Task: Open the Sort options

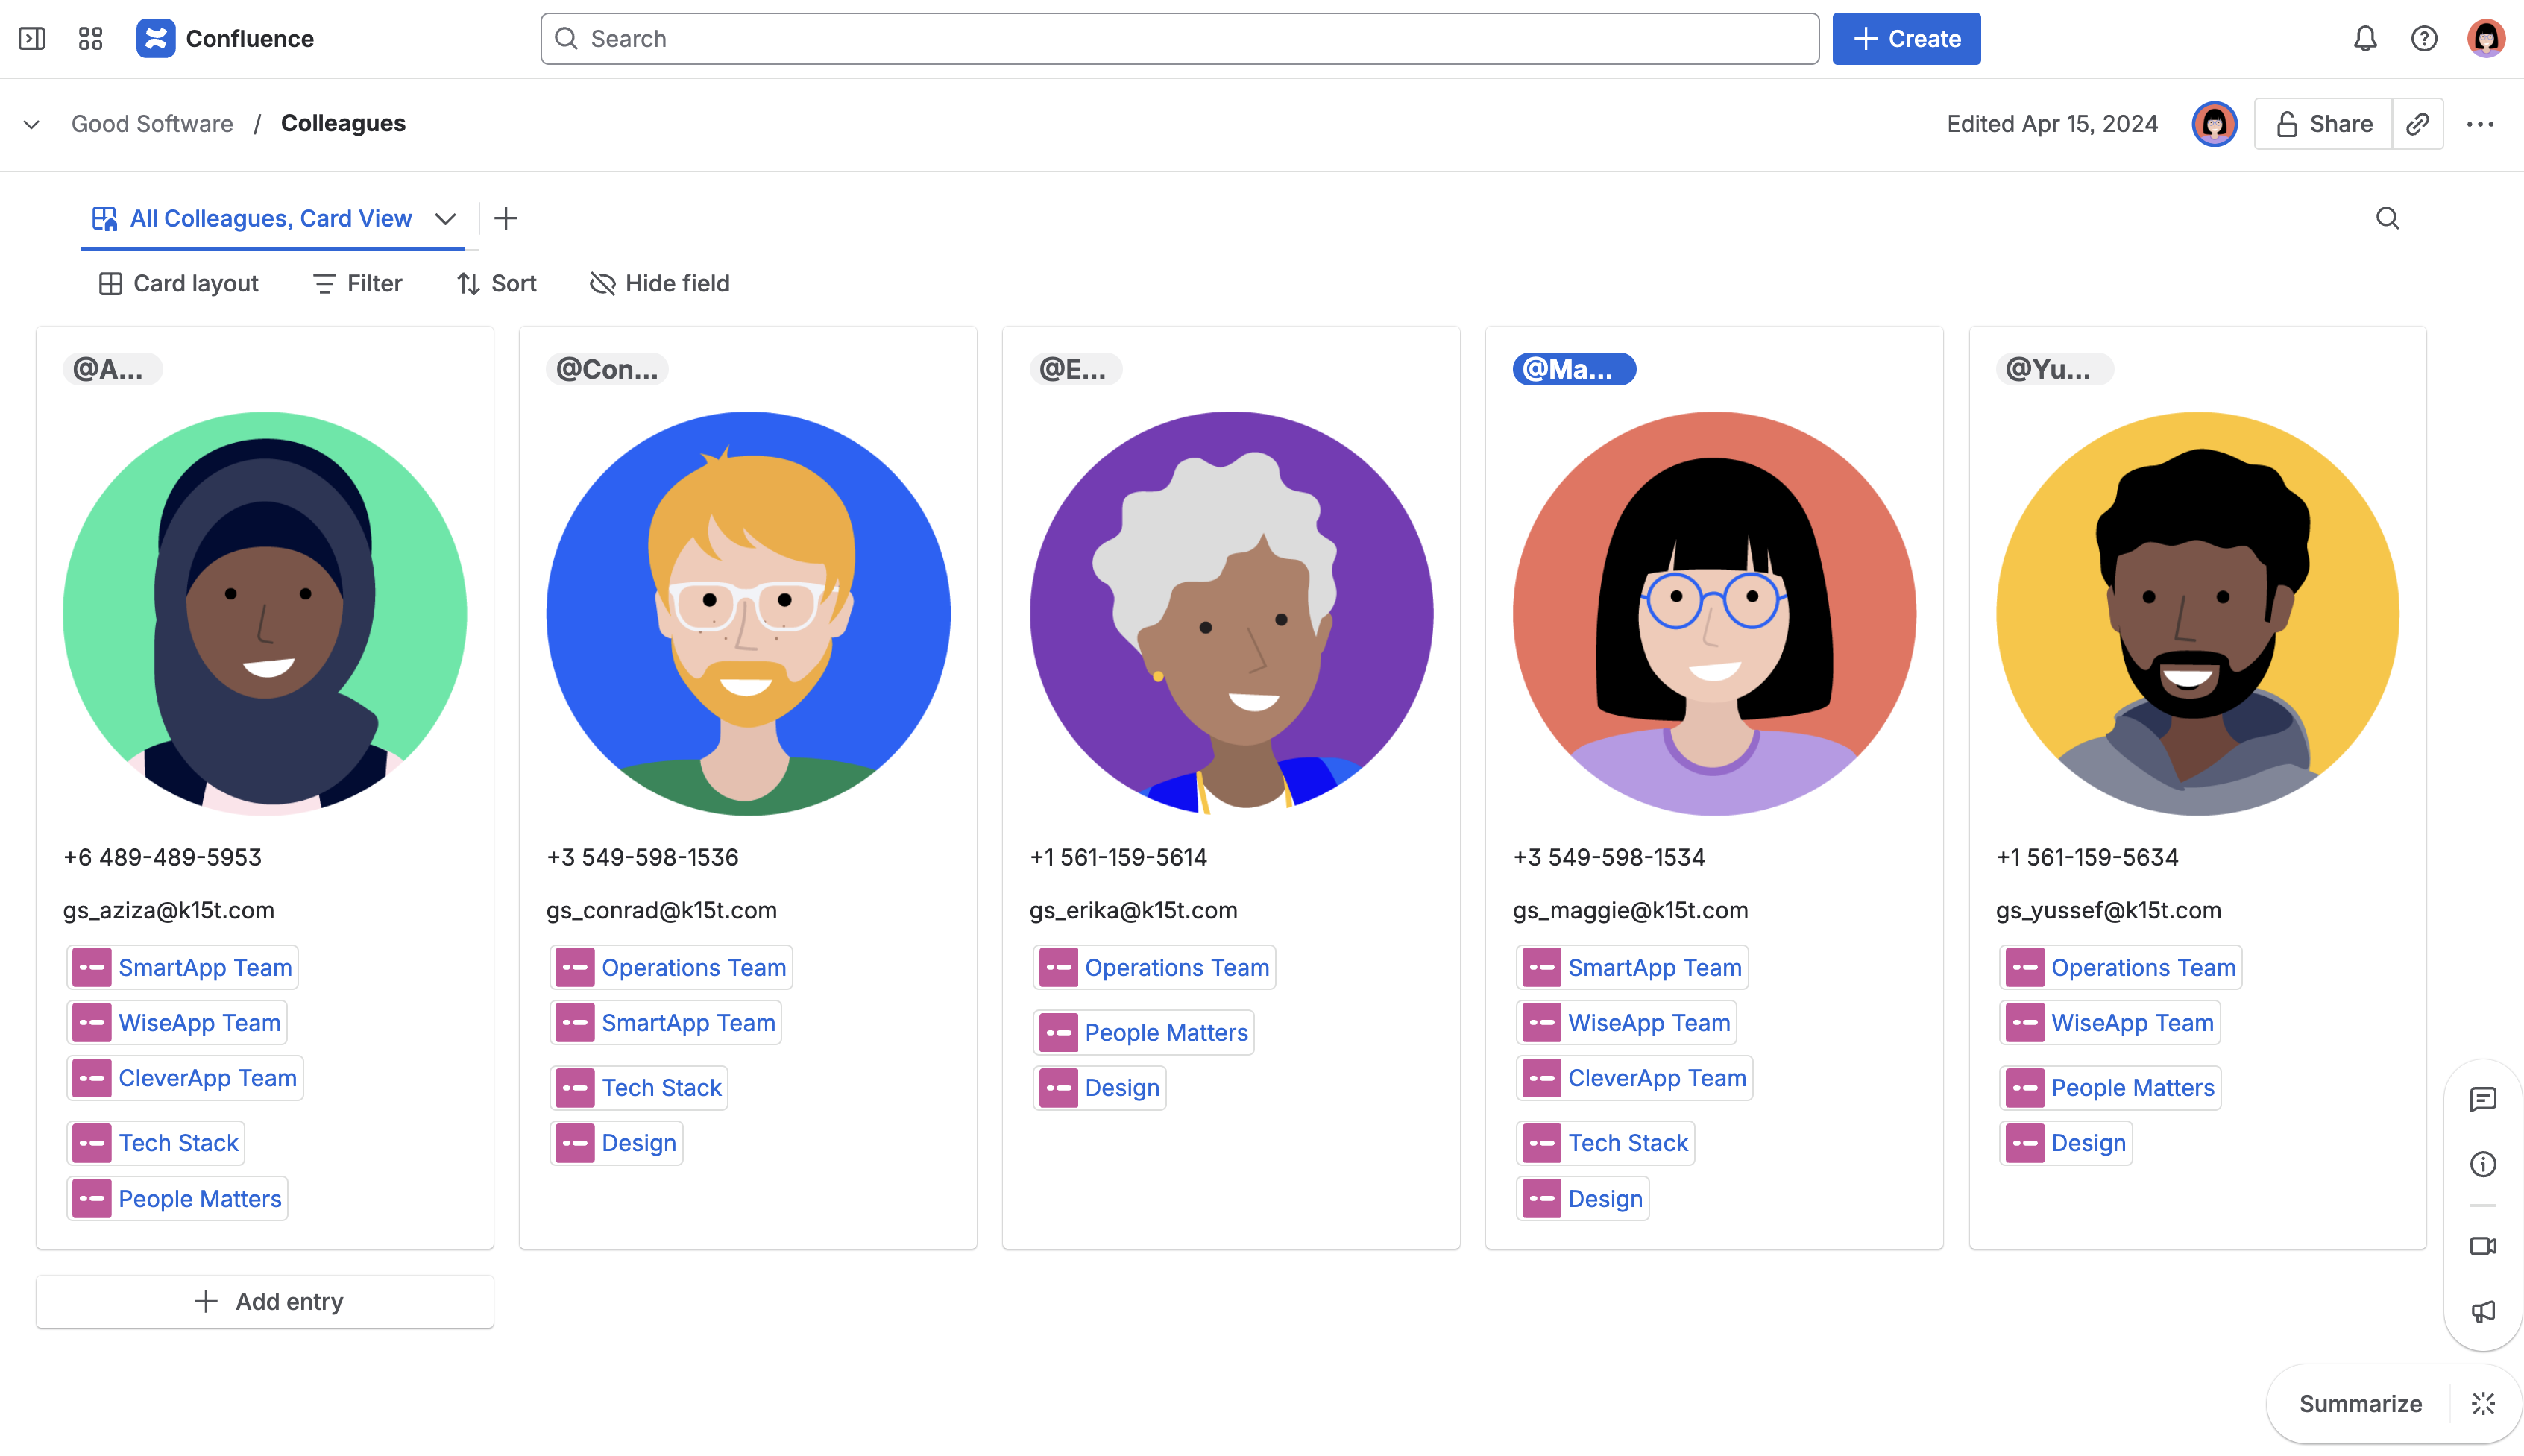Action: pos(497,283)
